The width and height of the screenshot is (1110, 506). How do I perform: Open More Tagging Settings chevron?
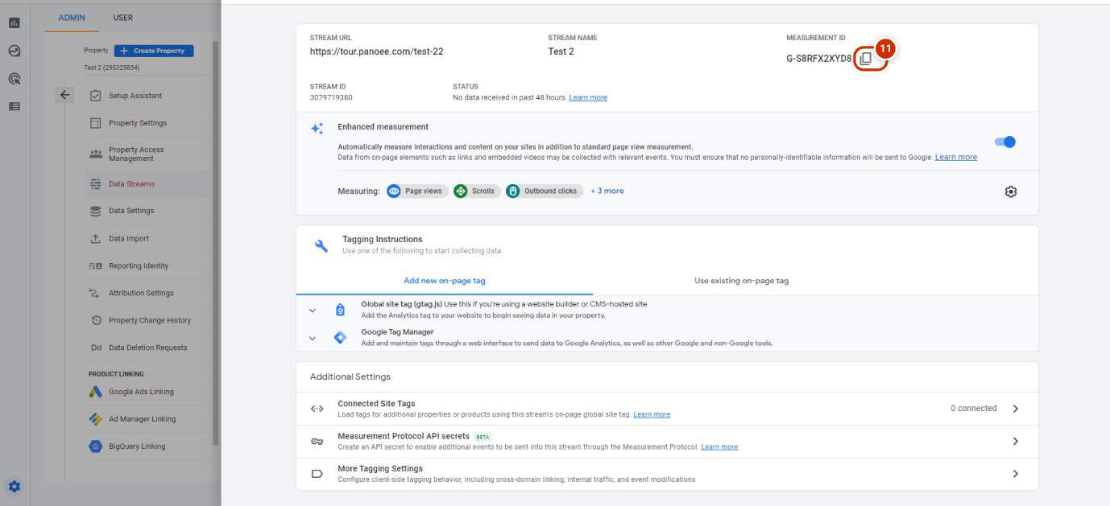[x=1016, y=474]
